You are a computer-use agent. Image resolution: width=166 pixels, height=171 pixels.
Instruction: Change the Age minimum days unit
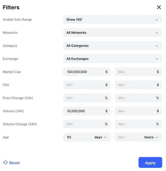pos(100,137)
